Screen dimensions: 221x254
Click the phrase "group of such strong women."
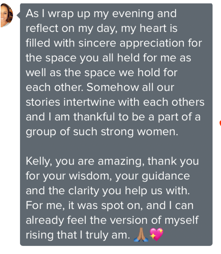[x=102, y=132]
